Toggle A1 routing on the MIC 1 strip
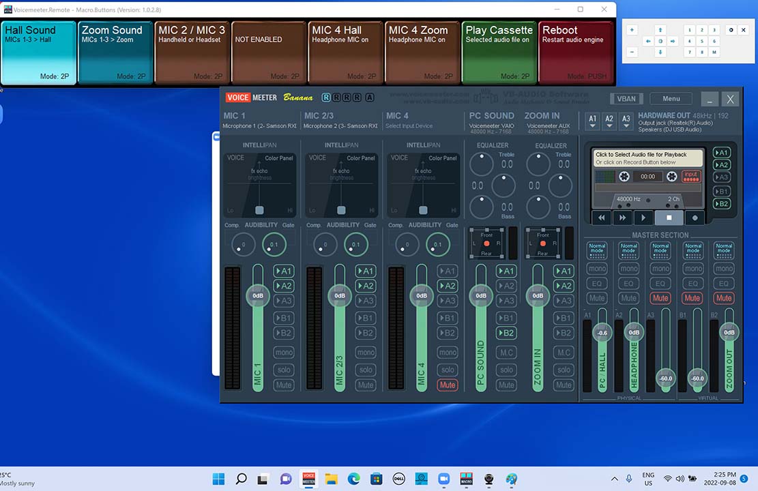The image size is (758, 491). point(284,271)
